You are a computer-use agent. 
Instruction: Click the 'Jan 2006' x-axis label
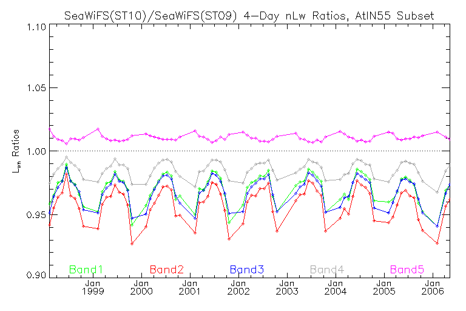tap(433, 287)
